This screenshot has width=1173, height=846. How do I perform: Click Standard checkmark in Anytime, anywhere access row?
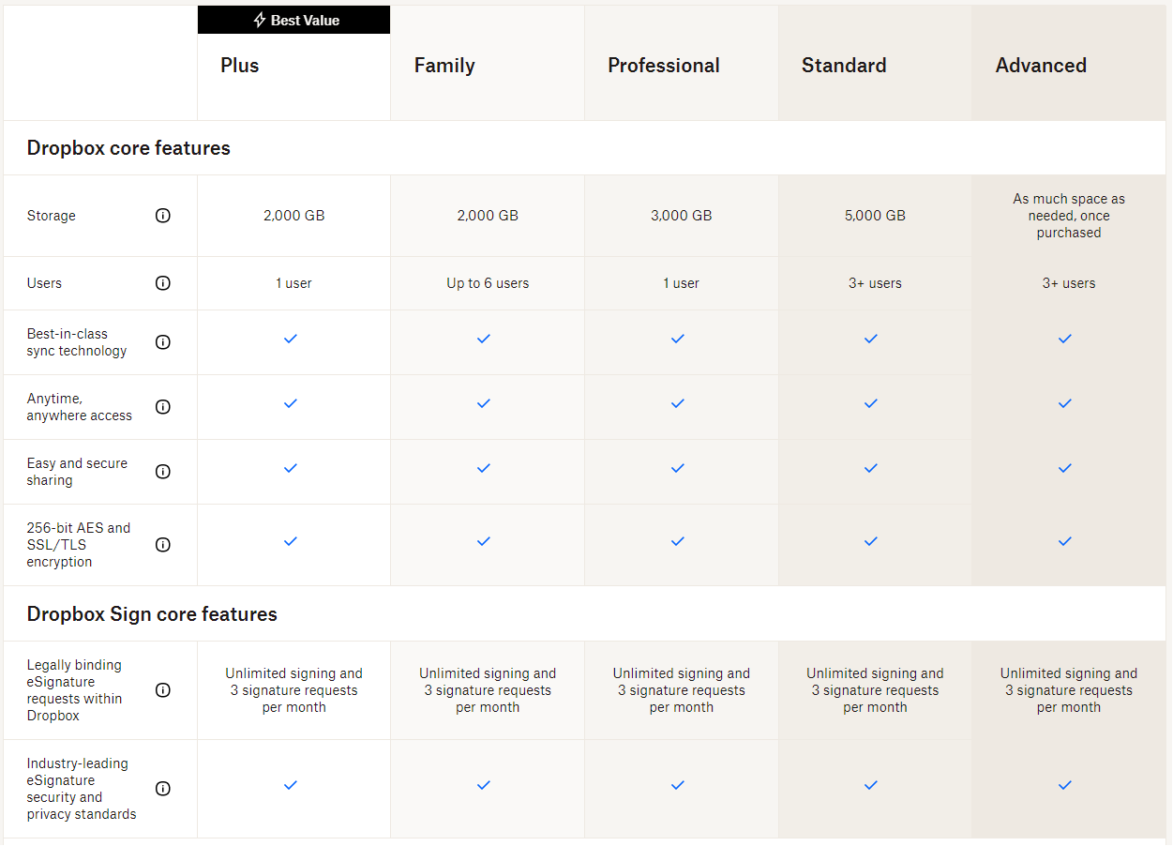pyautogui.click(x=871, y=403)
